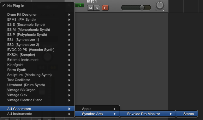Choose Vintage B3 Organ
This screenshot has height=120, width=203.
(37, 90)
